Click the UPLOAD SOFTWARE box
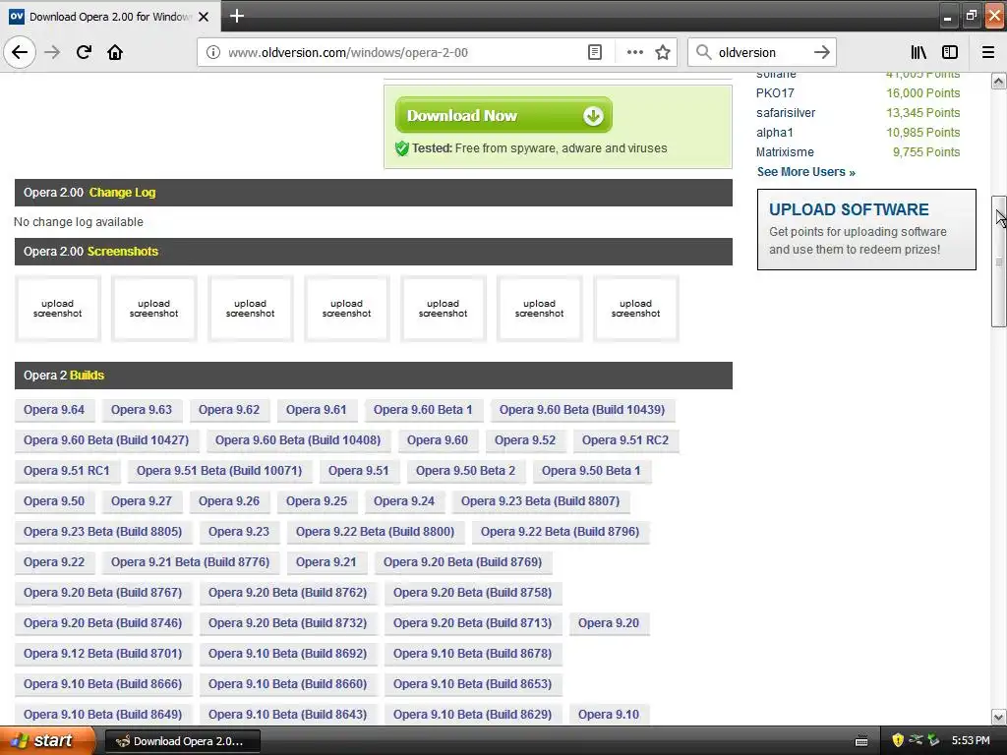 click(x=866, y=229)
